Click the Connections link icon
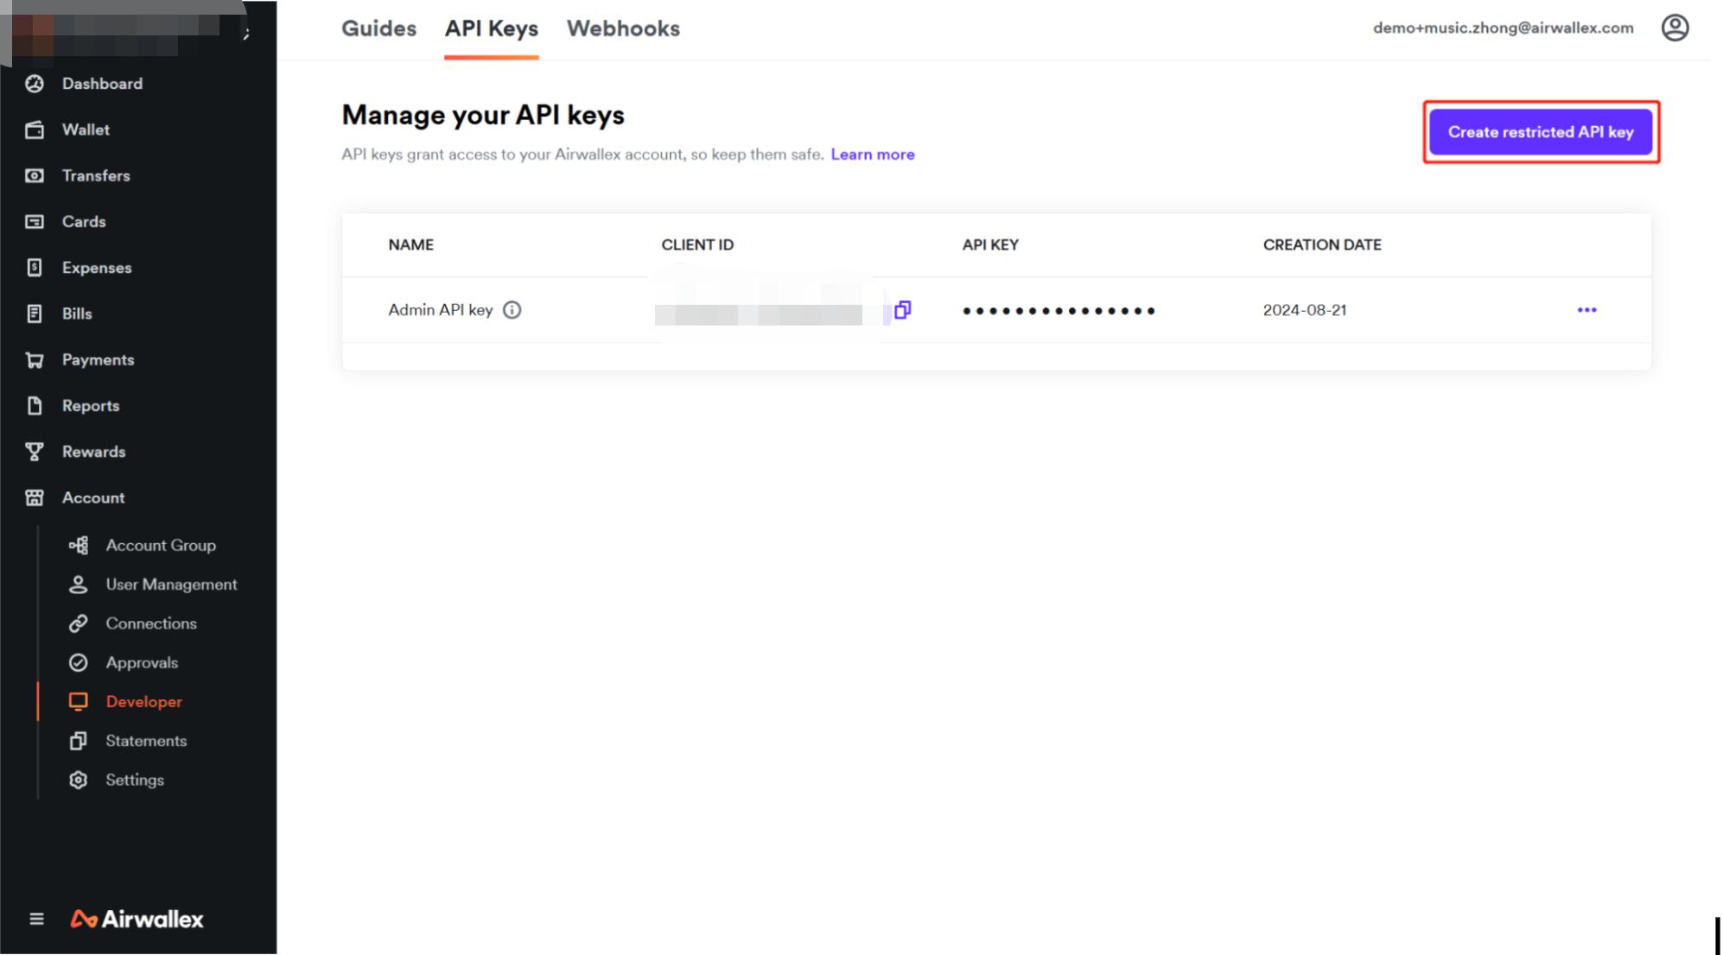Viewport: 1723px width, 955px height. pos(79,623)
